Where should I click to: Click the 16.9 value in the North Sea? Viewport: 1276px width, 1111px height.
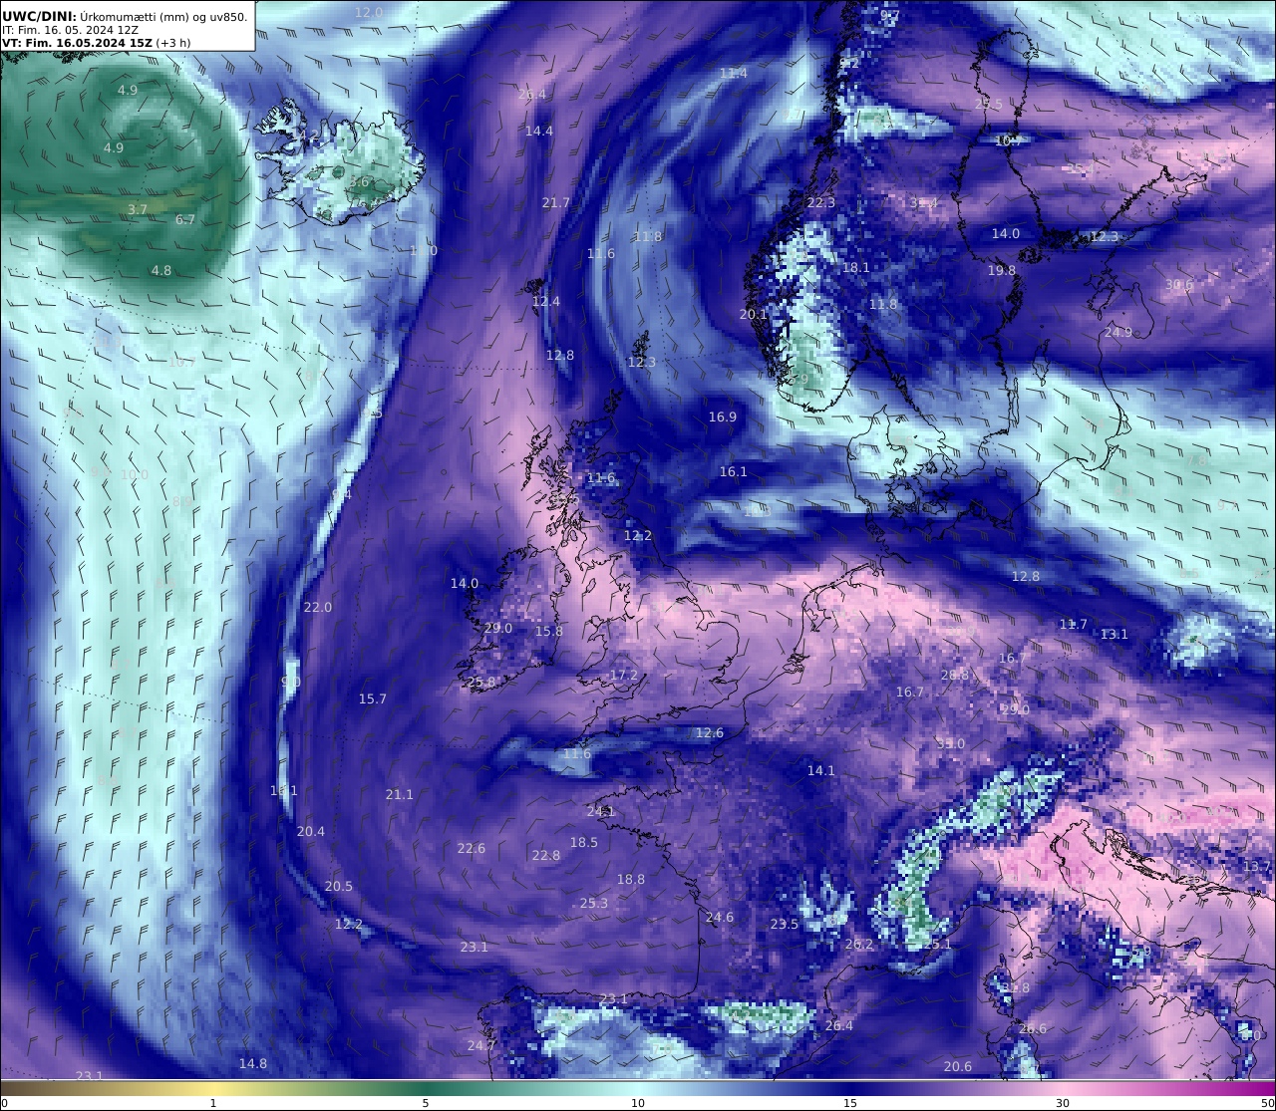pos(722,417)
